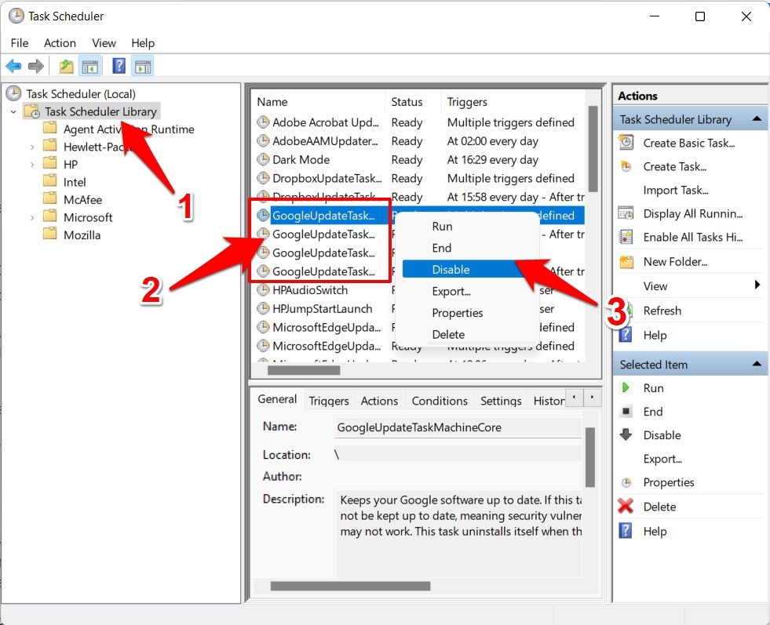This screenshot has height=625, width=770.
Task: Click the task list horizontal scrollbar
Action: (304, 370)
